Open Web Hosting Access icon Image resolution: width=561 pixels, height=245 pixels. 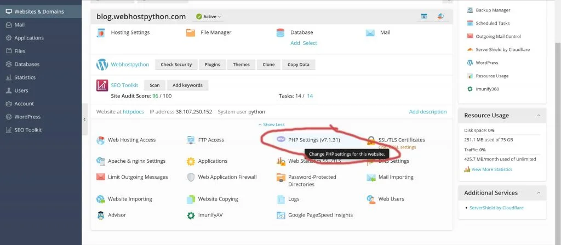pos(101,140)
